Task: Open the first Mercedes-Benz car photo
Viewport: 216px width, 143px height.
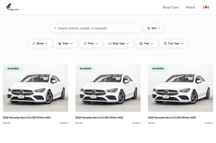Action: pyautogui.click(x=35, y=88)
